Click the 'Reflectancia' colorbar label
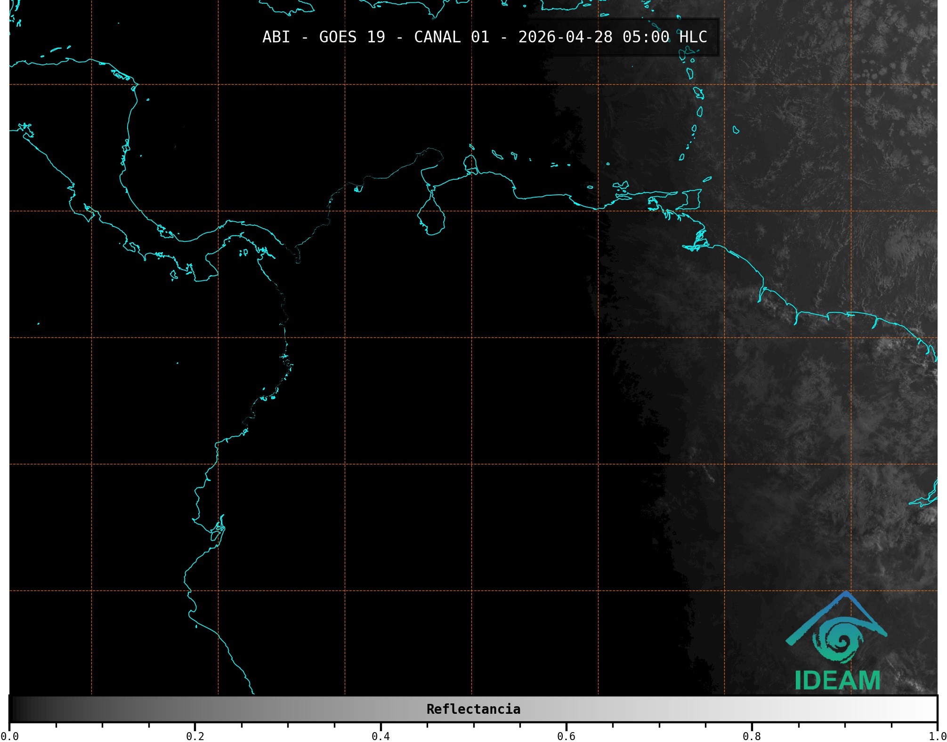 (x=473, y=709)
